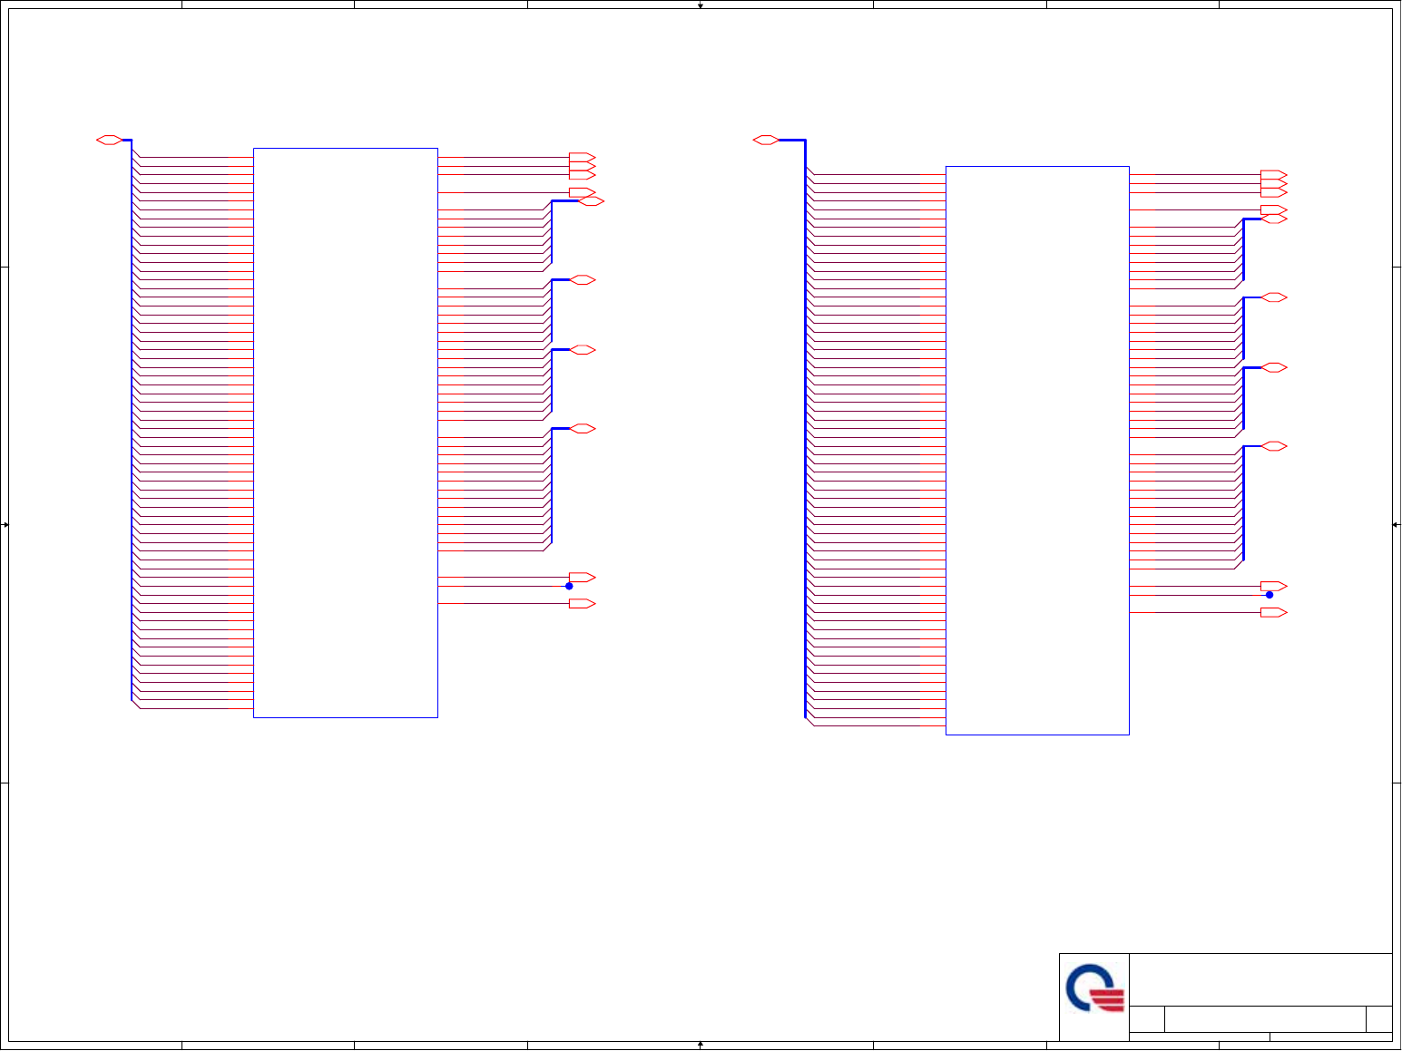Select lowest hexagon bus port right of left component
Image resolution: width=1402 pixels, height=1051 pixels.
[x=582, y=428]
